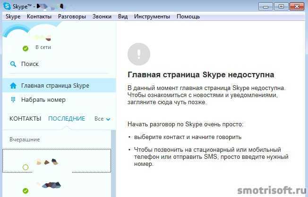Expand the Все filter dropdown

coord(102,119)
